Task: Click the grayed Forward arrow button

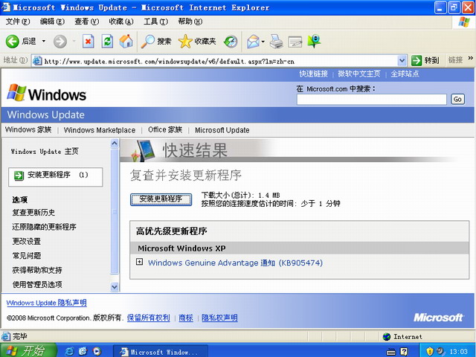Action: click(x=60, y=42)
